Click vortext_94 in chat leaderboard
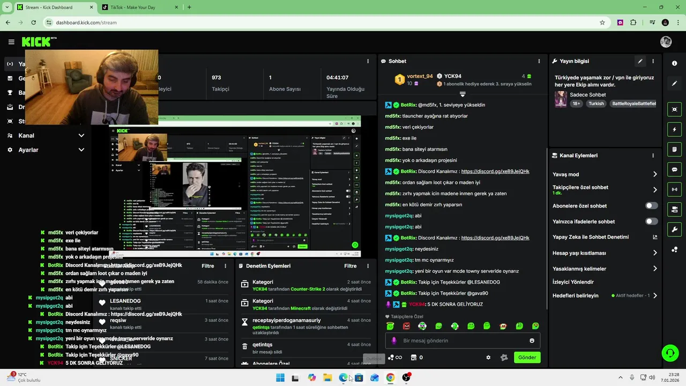This screenshot has height=386, width=686. [420, 76]
